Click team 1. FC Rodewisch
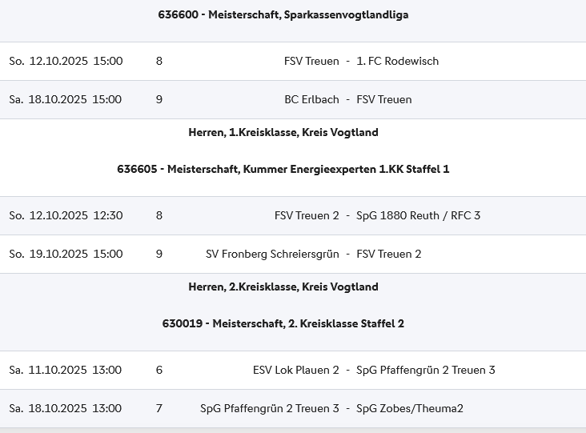The width and height of the screenshot is (586, 433). click(397, 62)
